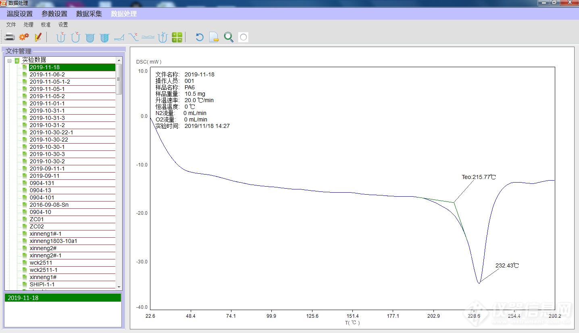This screenshot has height=333, width=579.
Task: Select file wck2511
Action: [72, 263]
